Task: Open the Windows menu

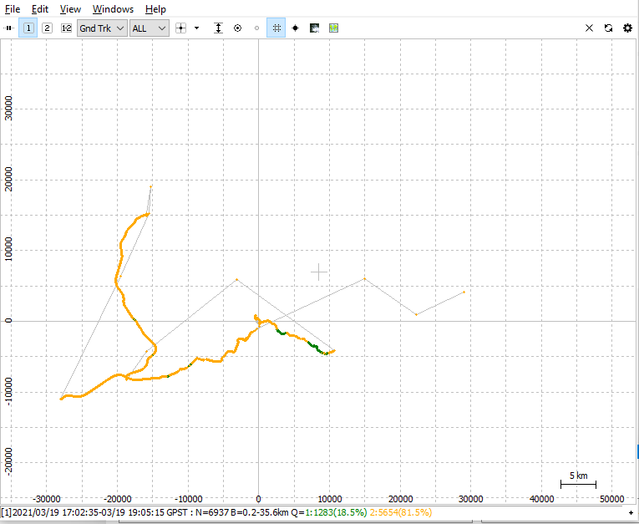Action: 113,9
